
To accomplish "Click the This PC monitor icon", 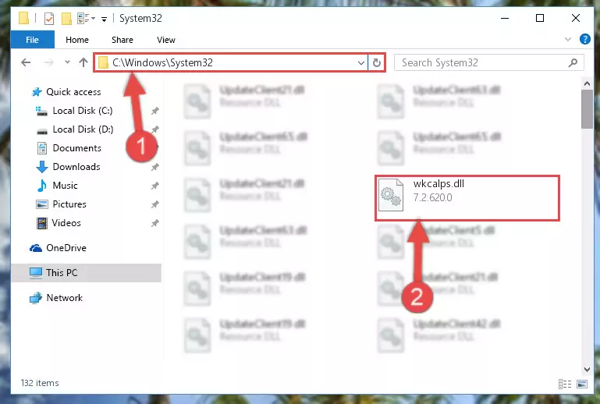I will pyautogui.click(x=36, y=273).
